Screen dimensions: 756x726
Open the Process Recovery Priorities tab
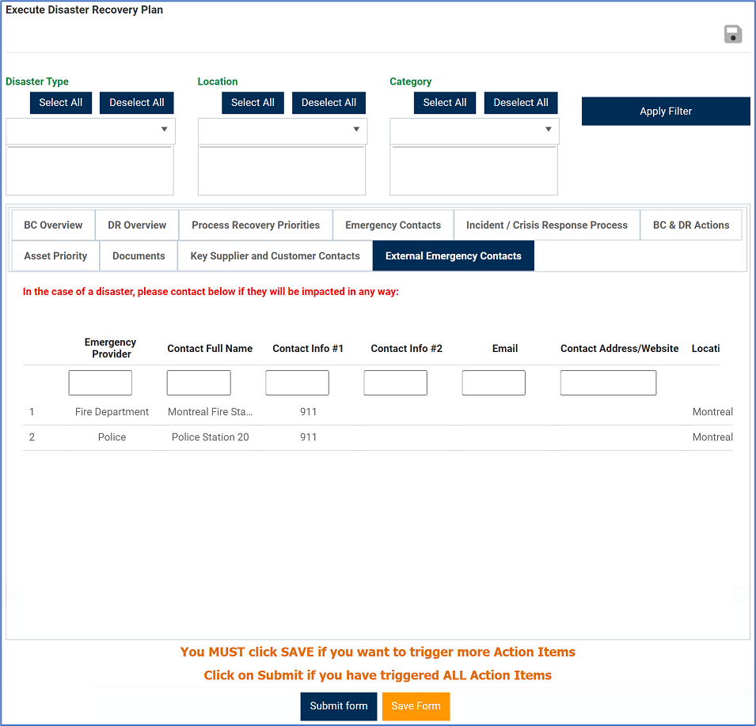pos(256,225)
